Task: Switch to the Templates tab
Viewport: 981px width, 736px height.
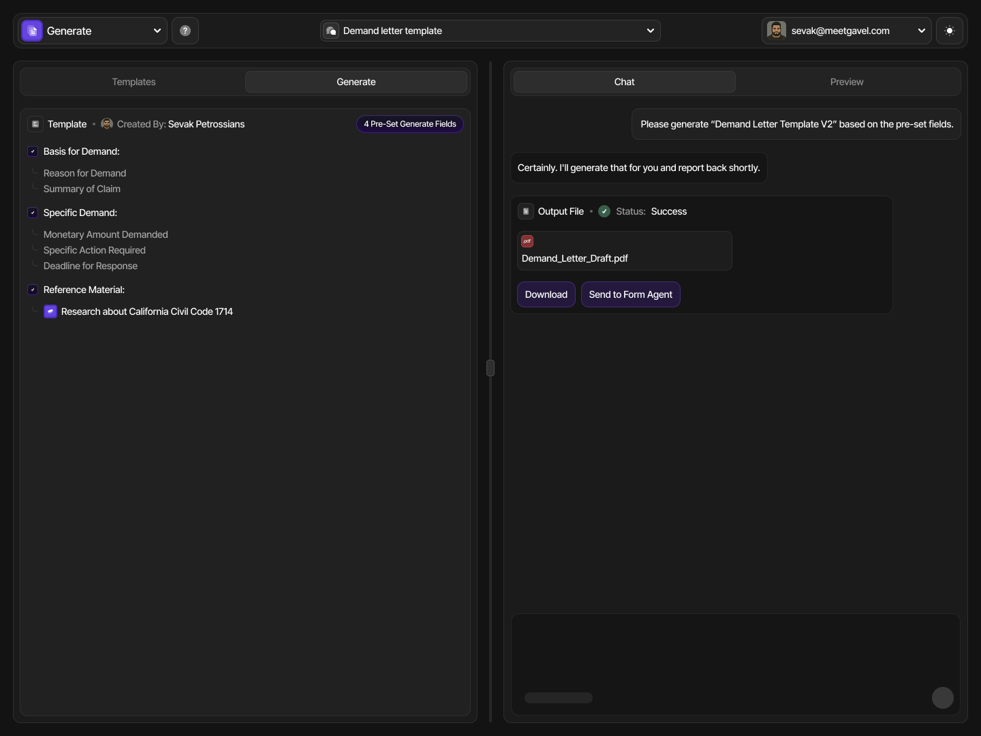Action: click(134, 82)
